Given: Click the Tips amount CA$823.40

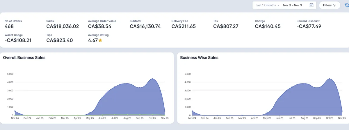Looking at the screenshot, I should pyautogui.click(x=60, y=40).
